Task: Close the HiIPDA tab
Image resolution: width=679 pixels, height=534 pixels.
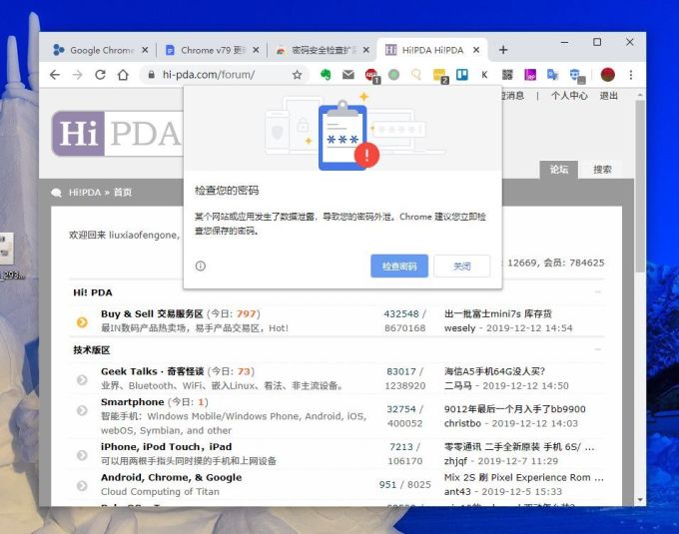Action: (476, 50)
